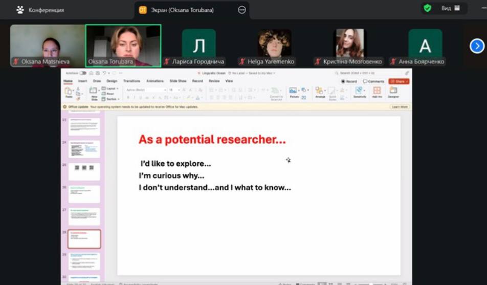487x285 pixels.
Task: Click the Share button
Action: [399, 81]
